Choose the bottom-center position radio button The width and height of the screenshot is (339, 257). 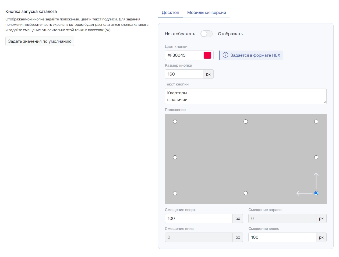[x=246, y=193]
